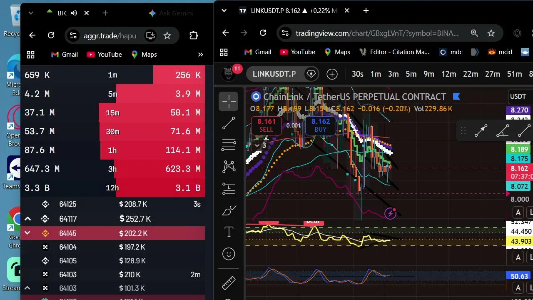Toggle auto-scale A on the 43.903 indicator pane

[518, 257]
